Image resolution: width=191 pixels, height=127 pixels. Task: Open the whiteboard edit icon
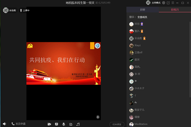click(x=71, y=124)
